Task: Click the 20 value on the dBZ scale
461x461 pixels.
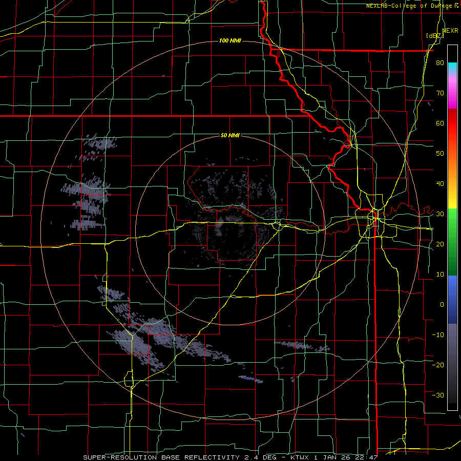Action: click(x=440, y=244)
